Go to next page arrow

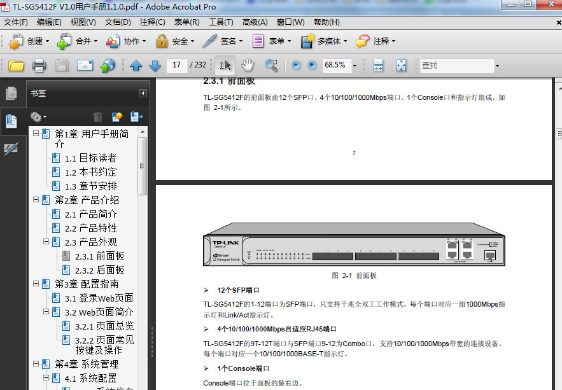point(155,66)
